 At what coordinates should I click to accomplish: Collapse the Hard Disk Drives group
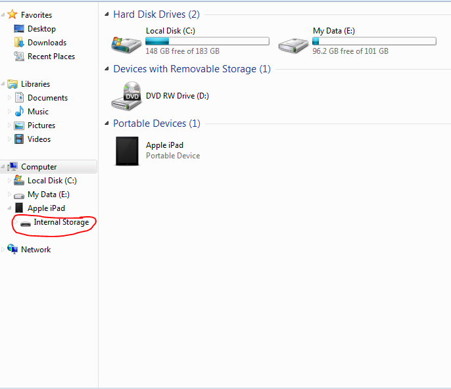107,14
